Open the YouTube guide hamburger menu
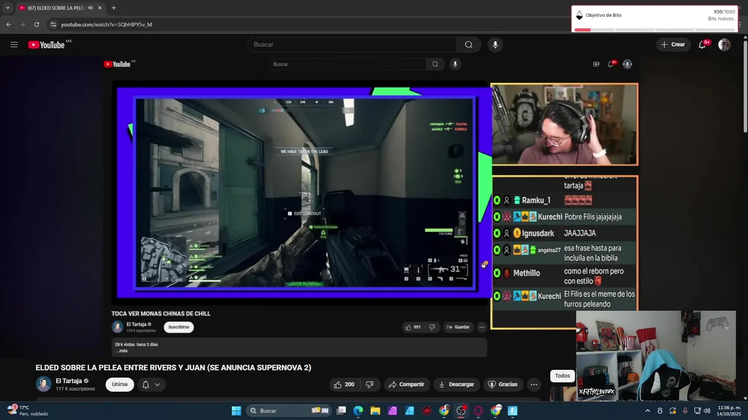Screen dimensions: 748x420 (14, 44)
